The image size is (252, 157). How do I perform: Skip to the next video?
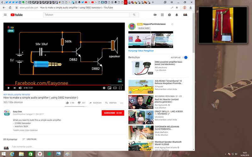[x=14, y=88]
